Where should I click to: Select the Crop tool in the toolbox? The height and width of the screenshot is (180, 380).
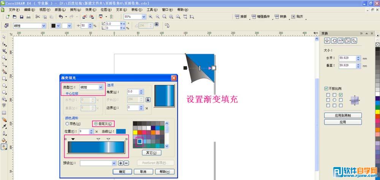[x=4, y=51]
